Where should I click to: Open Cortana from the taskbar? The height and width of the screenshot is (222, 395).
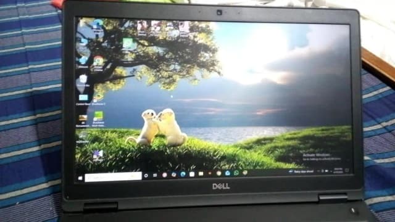coord(146,176)
